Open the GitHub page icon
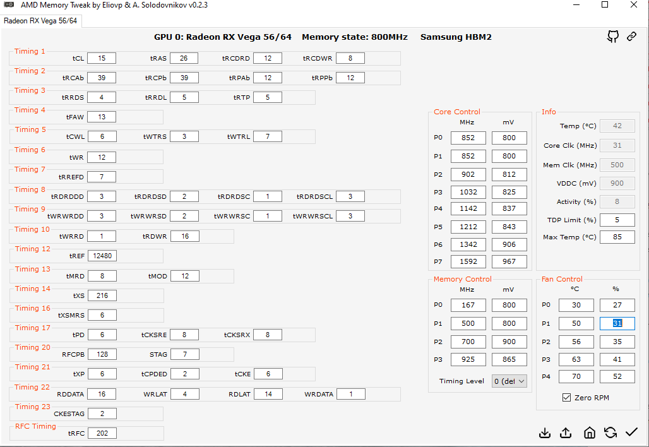649x447 pixels. (613, 37)
